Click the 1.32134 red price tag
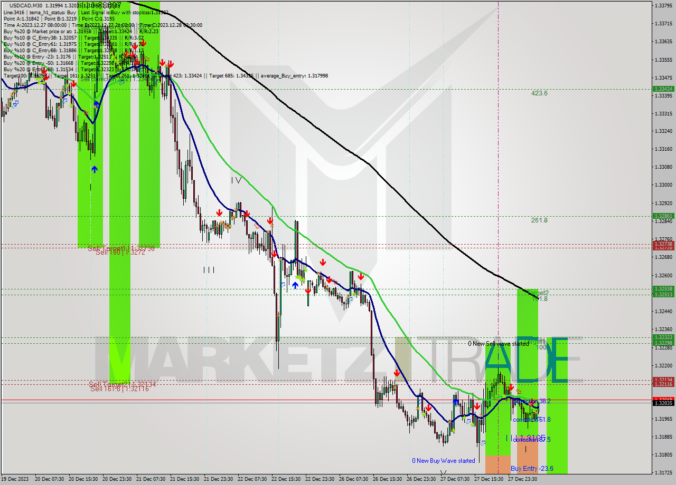The width and height of the screenshot is (676, 485). (x=663, y=380)
